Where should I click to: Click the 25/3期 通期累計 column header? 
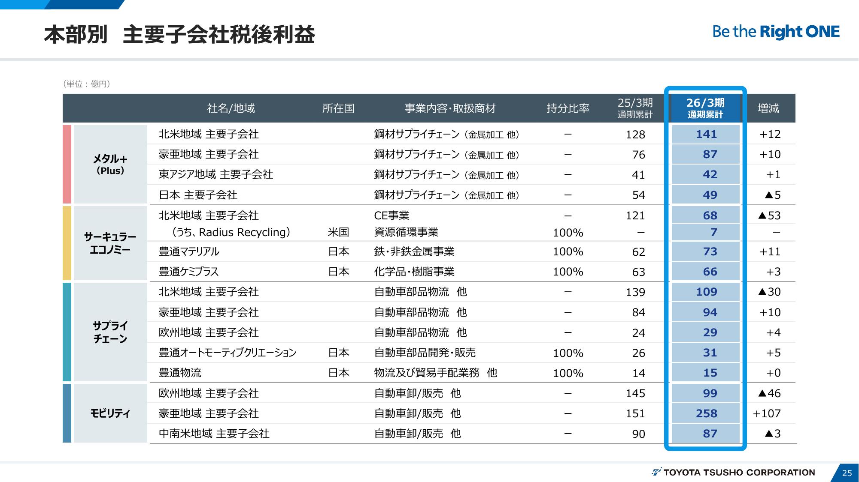[x=635, y=108]
